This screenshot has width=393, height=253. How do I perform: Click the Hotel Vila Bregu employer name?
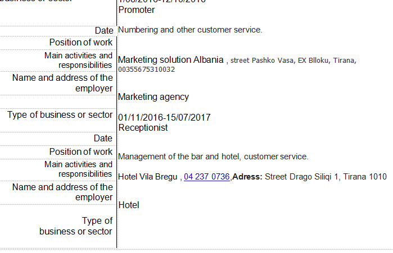click(x=148, y=177)
